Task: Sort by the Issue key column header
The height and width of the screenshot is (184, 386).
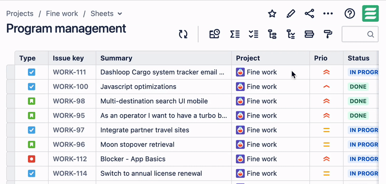Action: (x=72, y=58)
